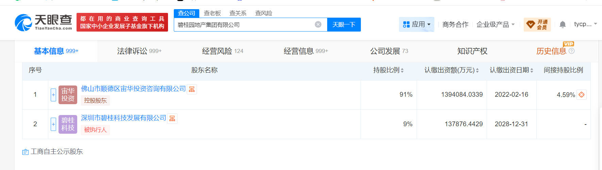Expand row 2 shareholder details
Image resolution: width=602 pixels, height=170 pixels.
pyautogui.click(x=53, y=124)
